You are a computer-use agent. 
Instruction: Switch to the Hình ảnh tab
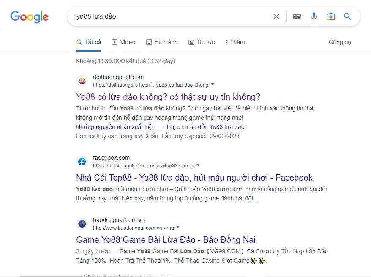162,42
